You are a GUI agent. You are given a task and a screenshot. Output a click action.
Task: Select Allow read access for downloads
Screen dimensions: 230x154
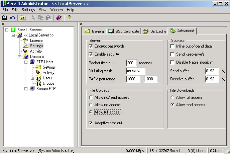[x=172, y=105]
